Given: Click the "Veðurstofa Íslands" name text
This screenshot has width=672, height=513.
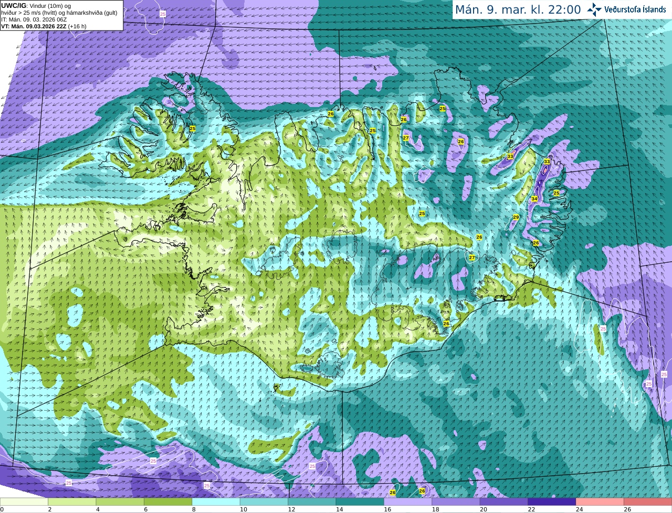Looking at the screenshot, I should 635,9.
